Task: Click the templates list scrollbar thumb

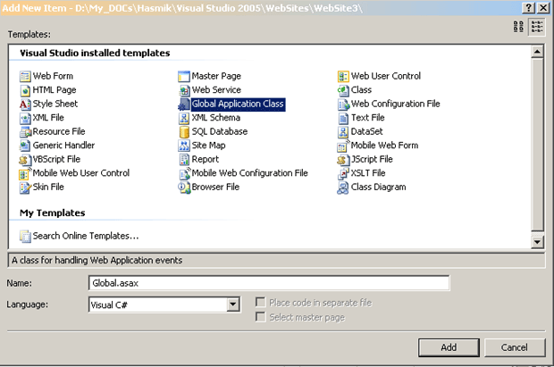Action: pyautogui.click(x=537, y=145)
